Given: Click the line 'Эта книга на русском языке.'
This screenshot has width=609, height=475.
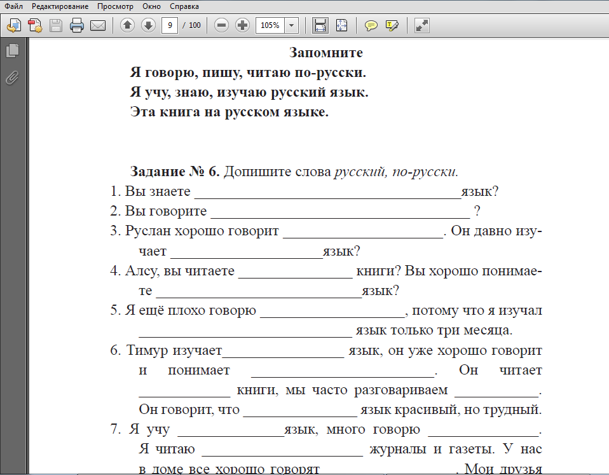Looking at the screenshot, I should coord(229,112).
